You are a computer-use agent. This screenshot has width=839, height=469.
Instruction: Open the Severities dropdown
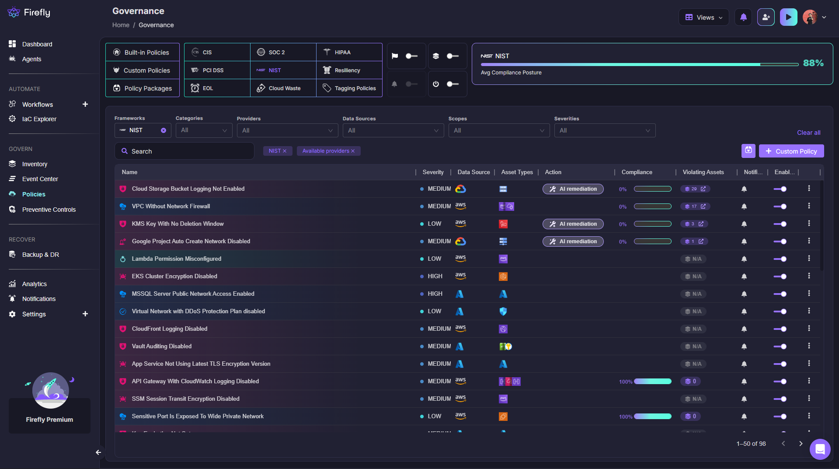tap(605, 130)
